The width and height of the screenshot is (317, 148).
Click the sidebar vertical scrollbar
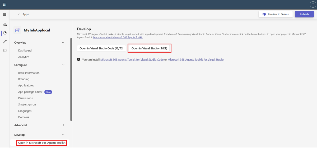point(71,79)
